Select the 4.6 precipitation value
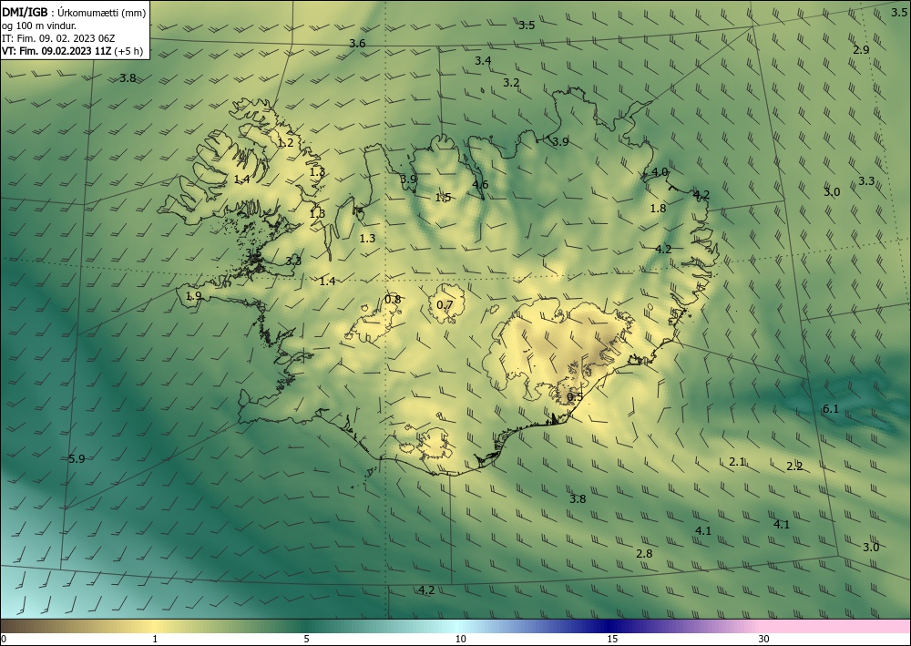911x646 pixels. (480, 185)
